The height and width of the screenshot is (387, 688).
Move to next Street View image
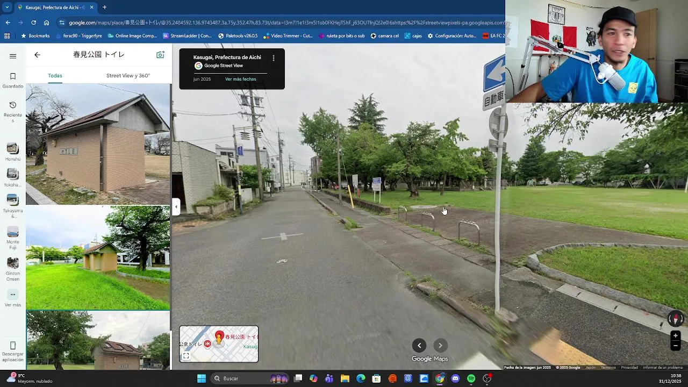tap(440, 346)
